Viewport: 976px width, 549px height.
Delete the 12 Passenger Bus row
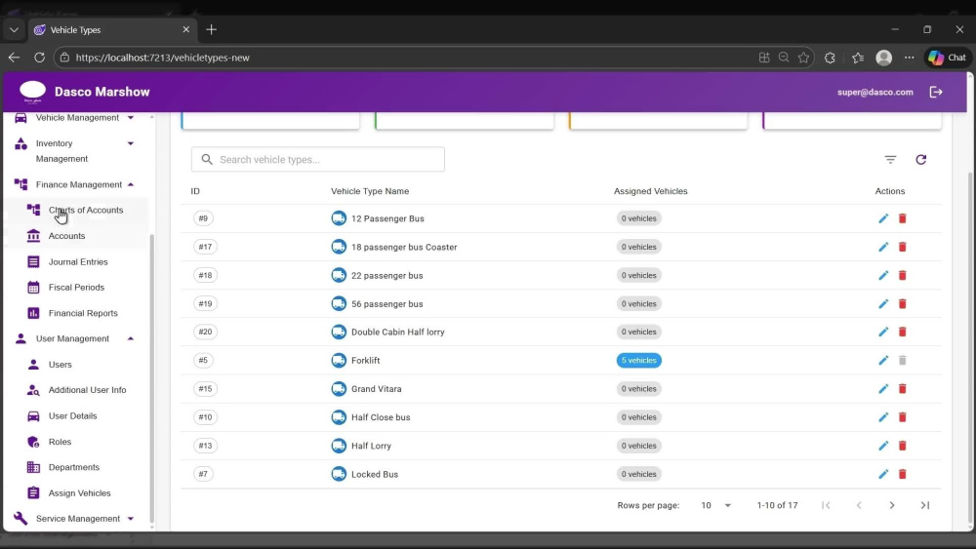[x=903, y=218]
